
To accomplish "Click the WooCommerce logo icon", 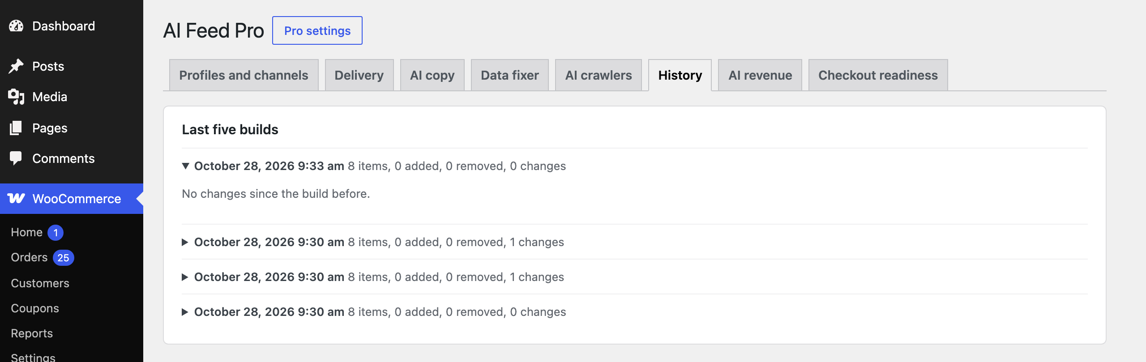I will click(16, 198).
